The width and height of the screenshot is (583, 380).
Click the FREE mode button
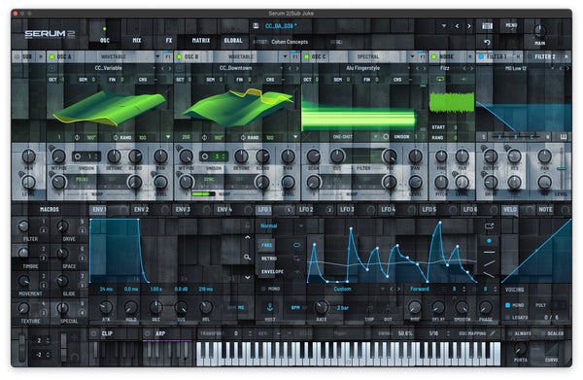click(x=266, y=245)
